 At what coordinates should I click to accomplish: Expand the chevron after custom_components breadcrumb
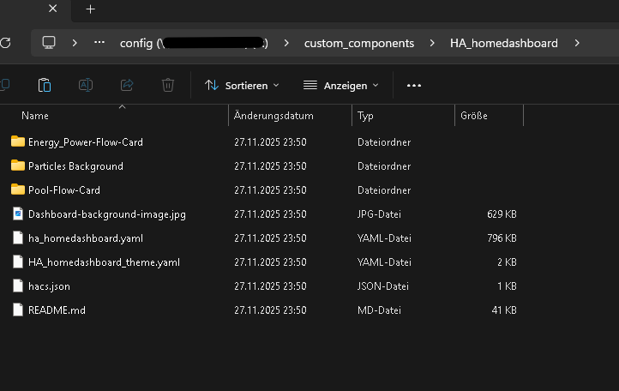point(432,43)
